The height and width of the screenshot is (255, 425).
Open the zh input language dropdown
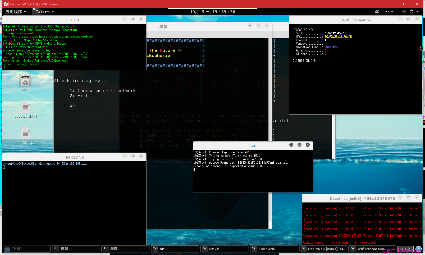click(x=389, y=12)
